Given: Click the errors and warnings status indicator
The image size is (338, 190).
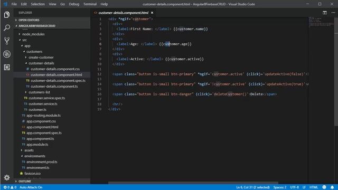Looking at the screenshot, I should (x=10, y=187).
